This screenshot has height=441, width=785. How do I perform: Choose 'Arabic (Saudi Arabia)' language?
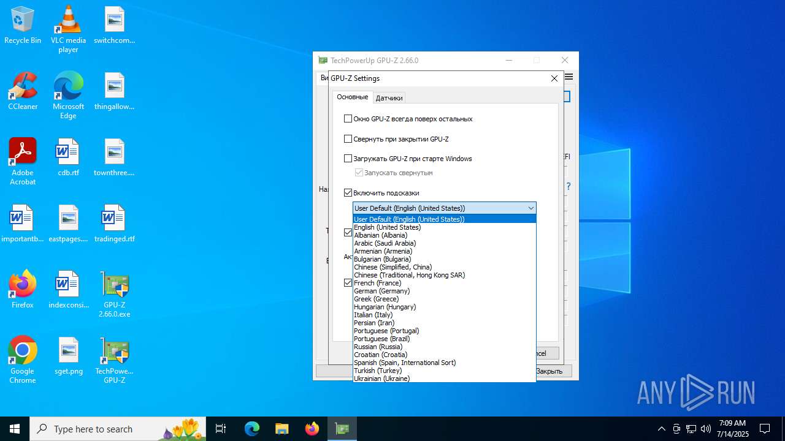[445, 243]
